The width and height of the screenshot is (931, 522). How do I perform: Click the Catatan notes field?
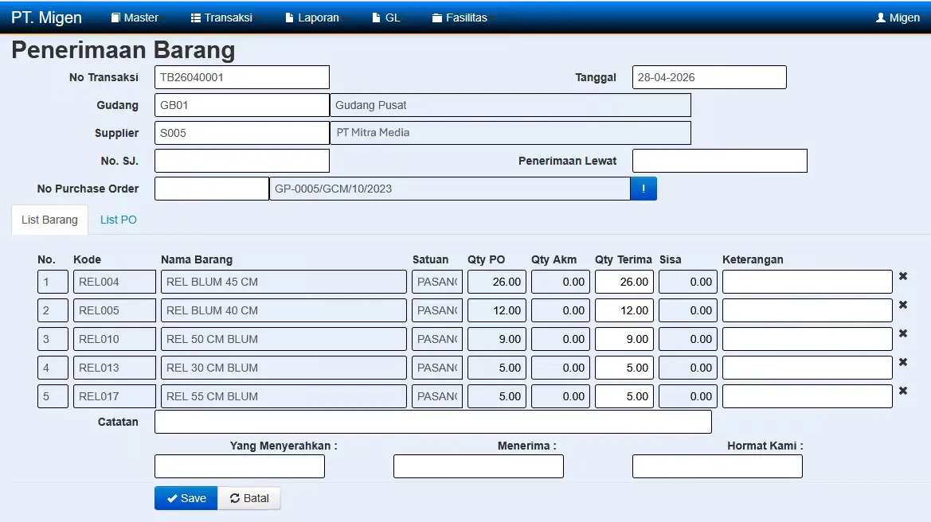(432, 422)
